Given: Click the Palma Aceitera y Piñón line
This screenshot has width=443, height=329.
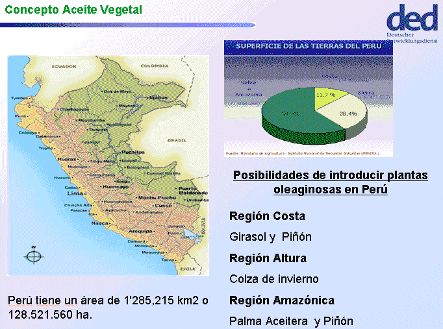Looking at the screenshot, I should coord(291,321).
